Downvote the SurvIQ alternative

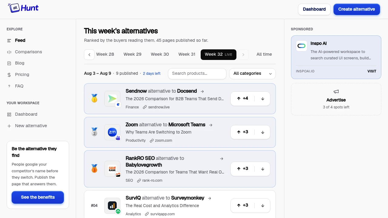tap(263, 206)
